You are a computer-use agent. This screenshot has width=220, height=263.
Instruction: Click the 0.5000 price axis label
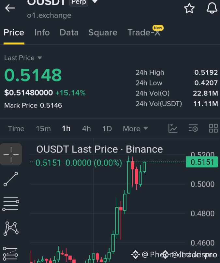(x=202, y=184)
